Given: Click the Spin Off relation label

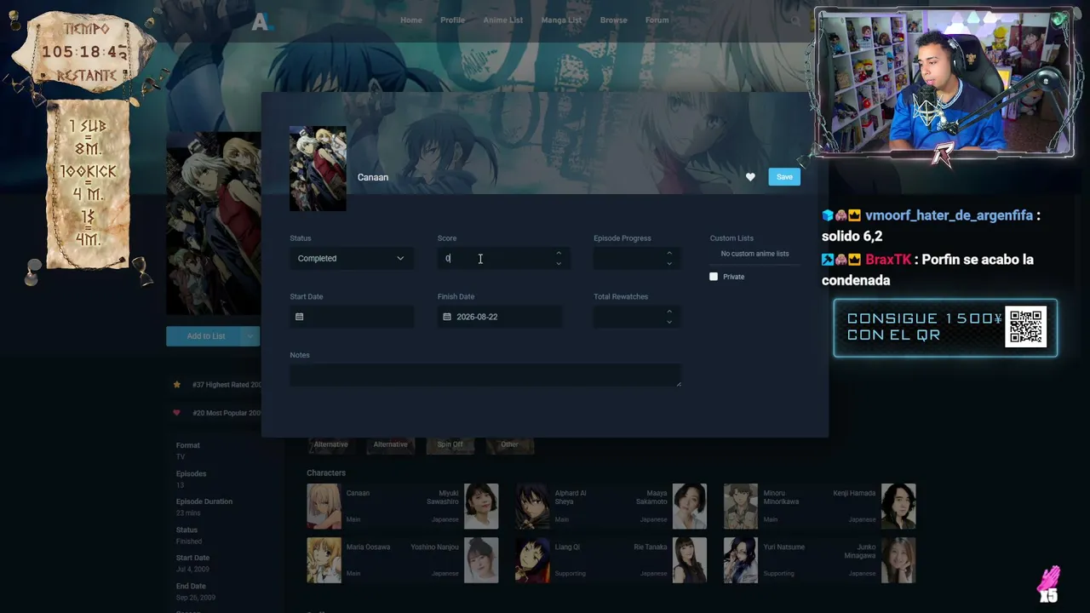Looking at the screenshot, I should pos(450,444).
